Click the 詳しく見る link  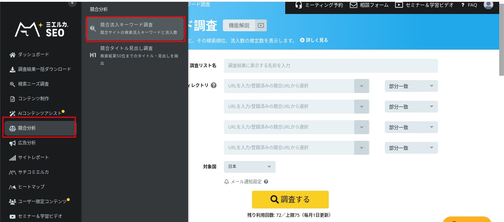pyautogui.click(x=314, y=40)
